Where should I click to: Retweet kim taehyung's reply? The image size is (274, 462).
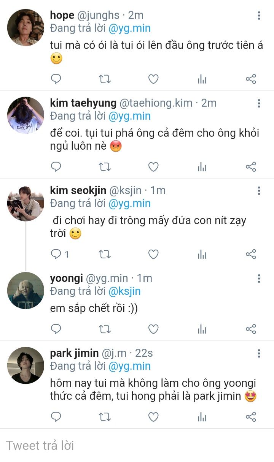[x=105, y=167]
